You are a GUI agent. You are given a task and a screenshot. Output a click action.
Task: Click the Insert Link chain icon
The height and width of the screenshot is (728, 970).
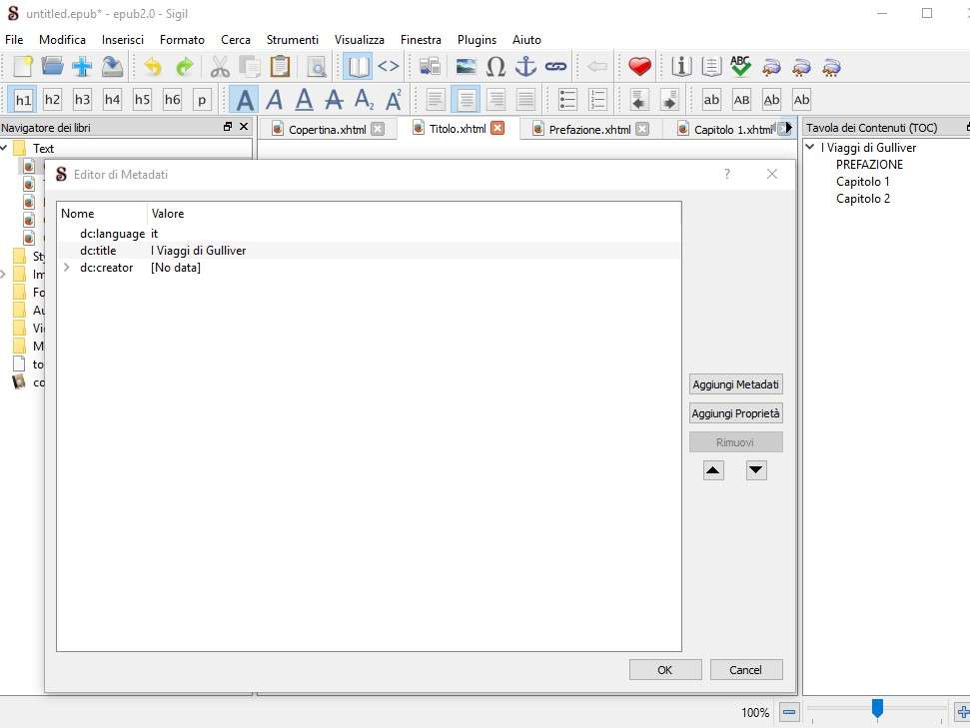tap(555, 67)
